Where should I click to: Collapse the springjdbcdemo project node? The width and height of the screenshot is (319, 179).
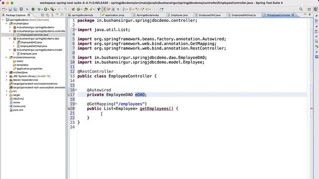point(3,20)
